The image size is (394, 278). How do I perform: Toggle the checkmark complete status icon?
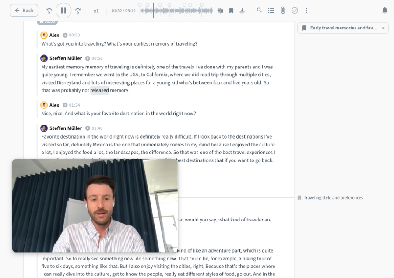point(295,11)
